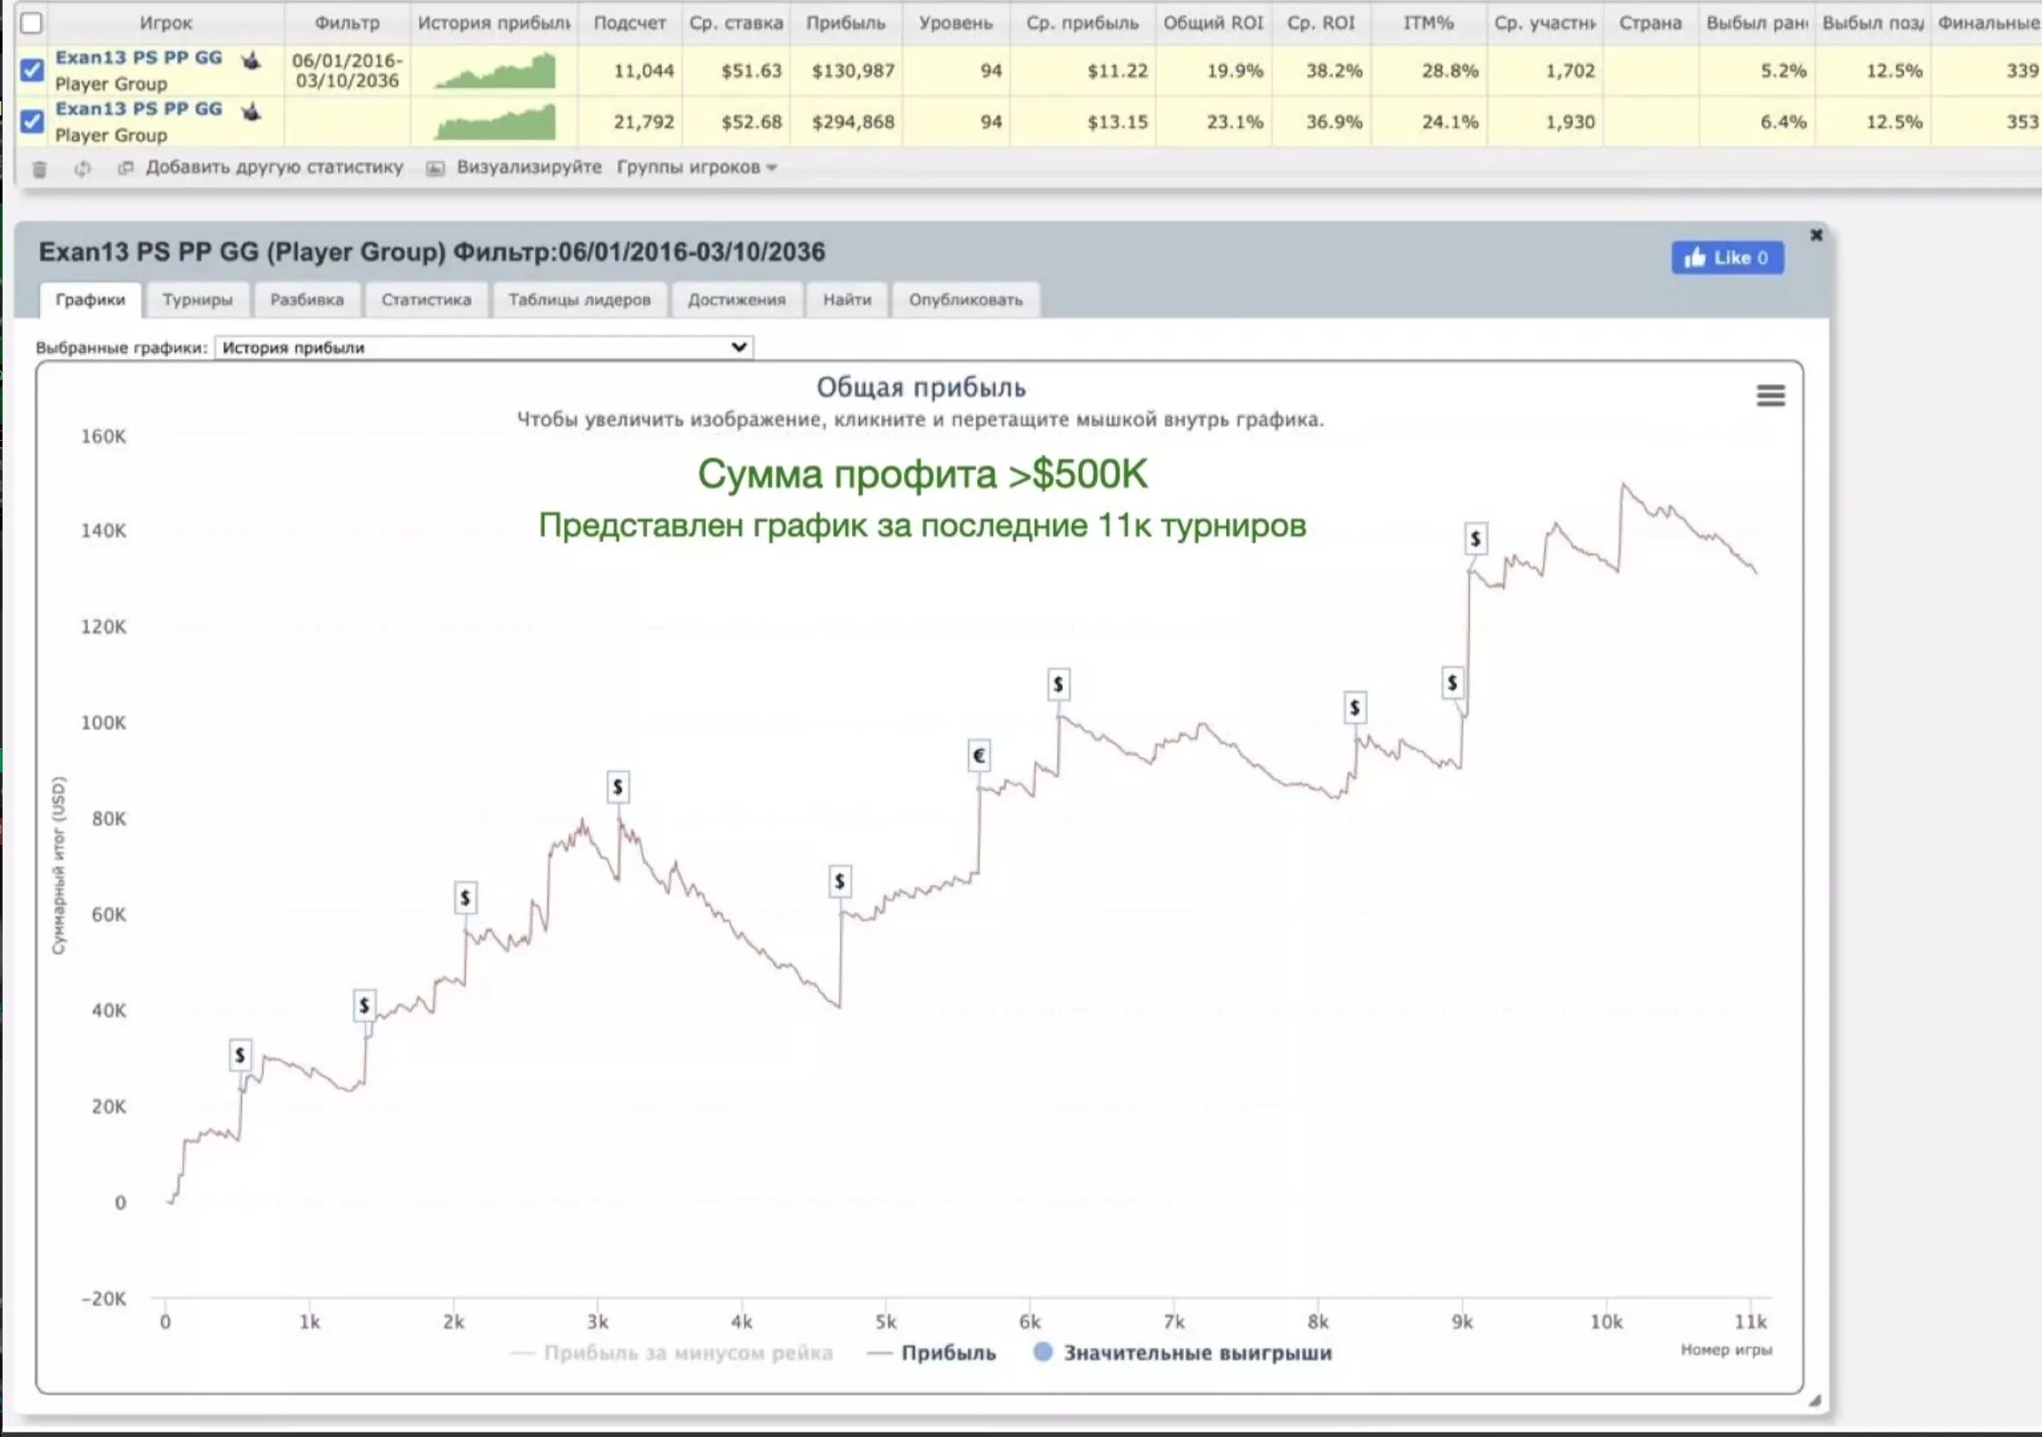Close the player group panel
The width and height of the screenshot is (2042, 1437).
(1816, 235)
